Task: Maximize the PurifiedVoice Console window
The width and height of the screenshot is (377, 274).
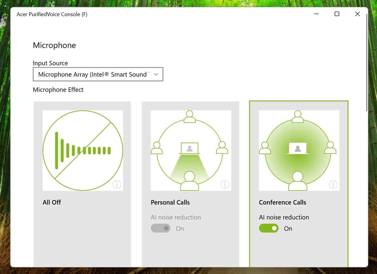Action: point(337,14)
